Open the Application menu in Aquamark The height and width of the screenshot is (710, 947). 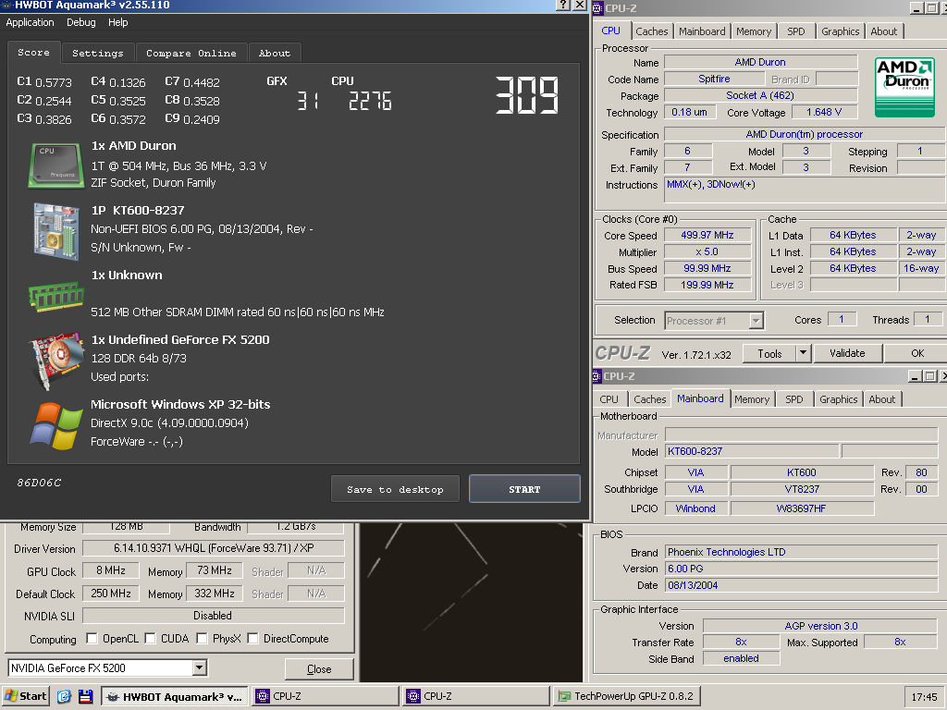pyautogui.click(x=31, y=22)
